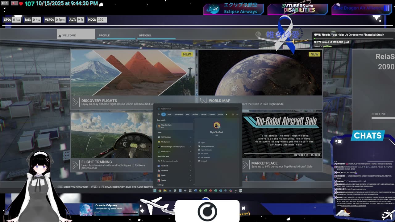Click the FiveM result icon
The width and height of the screenshot is (395, 222).
pyautogui.click(x=159, y=175)
